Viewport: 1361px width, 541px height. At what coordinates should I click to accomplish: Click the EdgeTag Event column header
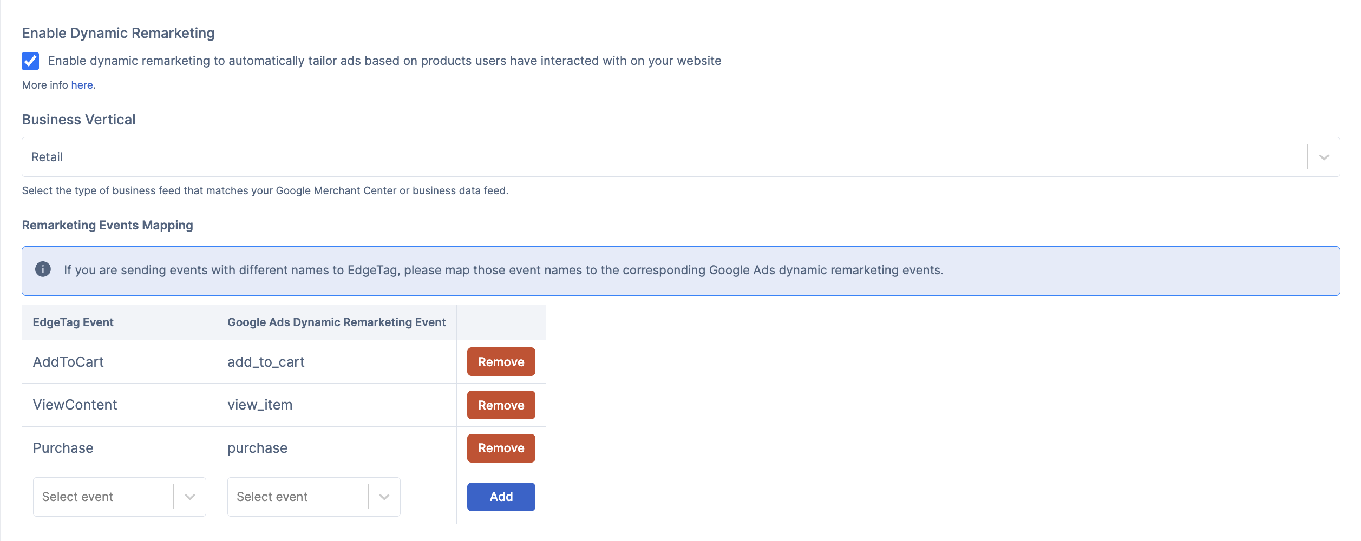[x=73, y=322]
